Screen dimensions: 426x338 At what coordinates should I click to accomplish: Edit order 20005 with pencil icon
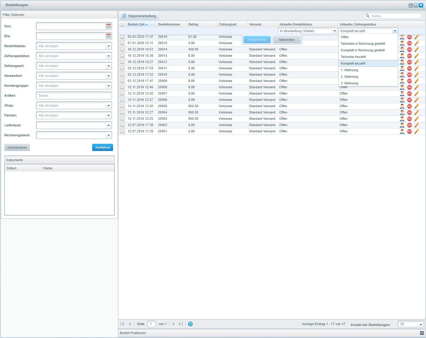click(416, 106)
